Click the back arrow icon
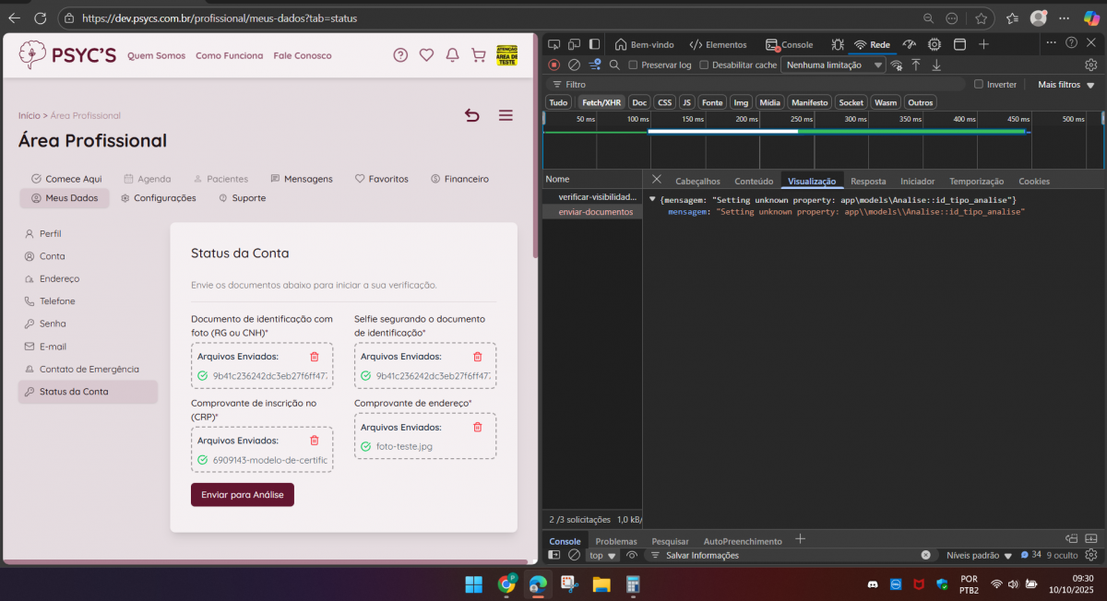Viewport: 1107px width, 601px height. [x=472, y=115]
